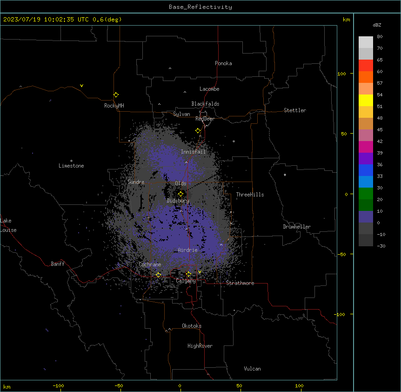The width and height of the screenshot is (401, 392).
Task: Click the yellow marker south of RedDeer
Action: pos(198,131)
